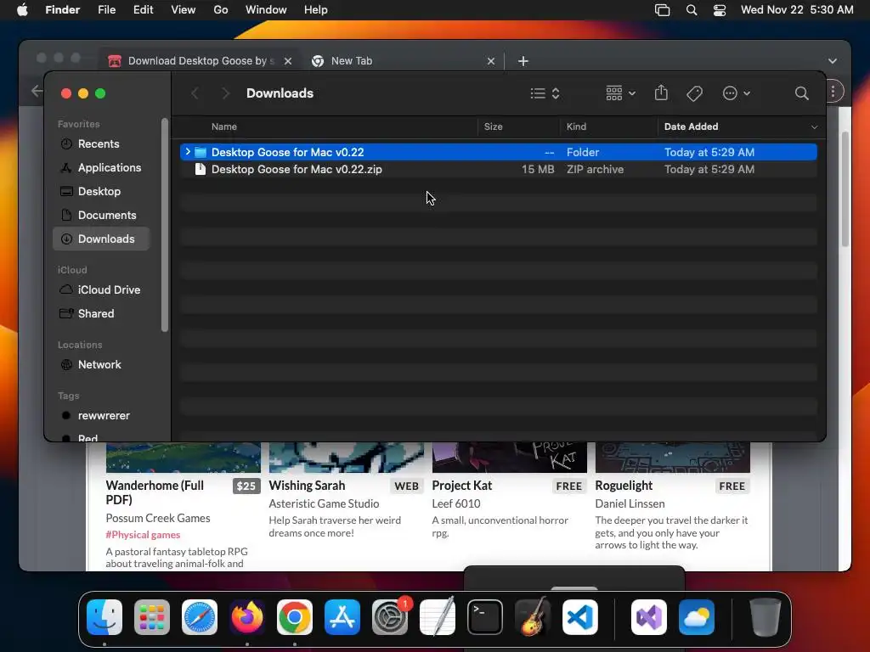This screenshot has height=652, width=870.
Task: Close the New Tab tab in Chrome
Action: [x=491, y=61]
